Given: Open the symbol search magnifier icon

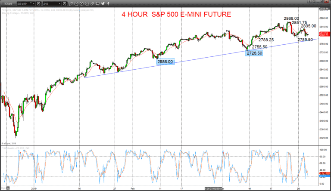Looking at the screenshot, I should (x=39, y=3).
